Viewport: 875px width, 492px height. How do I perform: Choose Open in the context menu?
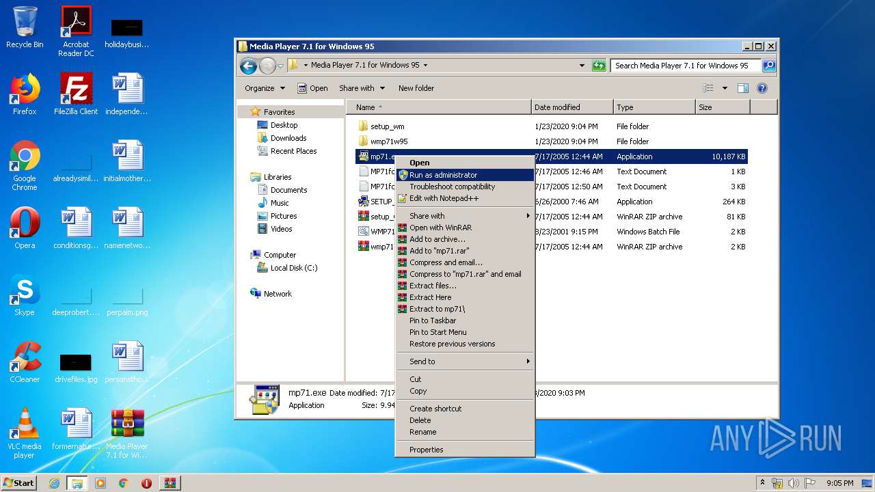pyautogui.click(x=465, y=163)
